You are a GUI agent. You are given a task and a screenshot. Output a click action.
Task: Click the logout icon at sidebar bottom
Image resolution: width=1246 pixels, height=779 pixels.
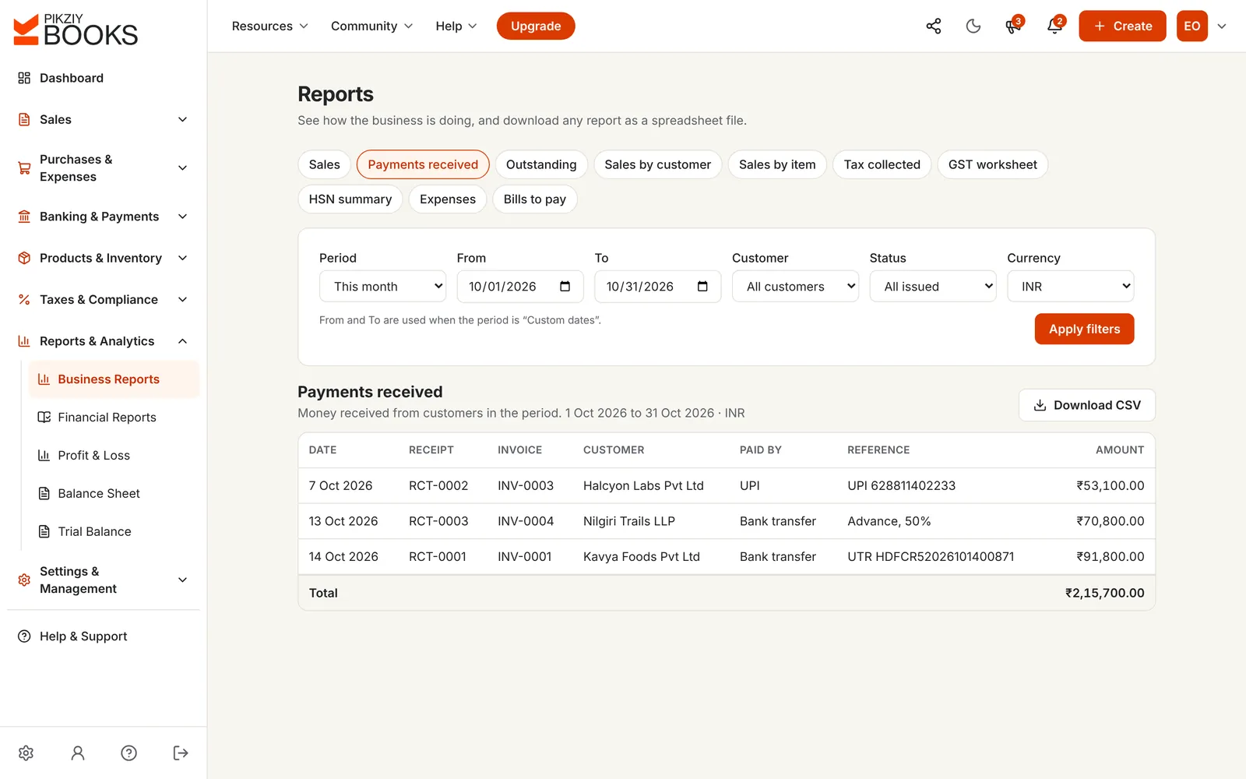click(181, 753)
